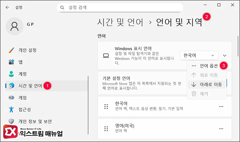Click the search magnifier icon
Screen dimensions: 240x142
click(62, 7)
